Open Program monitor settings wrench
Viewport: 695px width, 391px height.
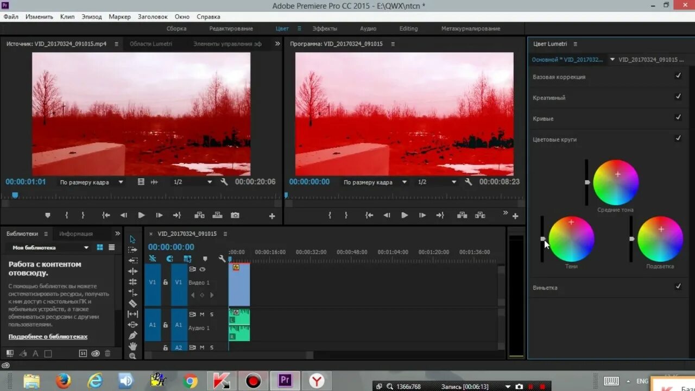coord(469,182)
